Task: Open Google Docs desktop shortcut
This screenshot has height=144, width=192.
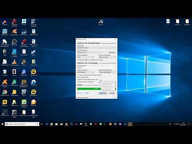Action: (24, 72)
